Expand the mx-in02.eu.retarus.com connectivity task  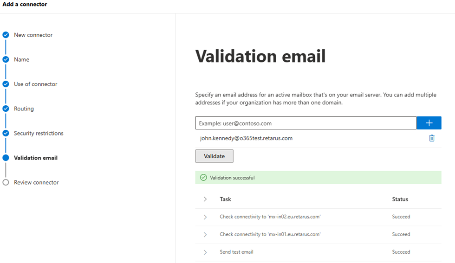205,217
